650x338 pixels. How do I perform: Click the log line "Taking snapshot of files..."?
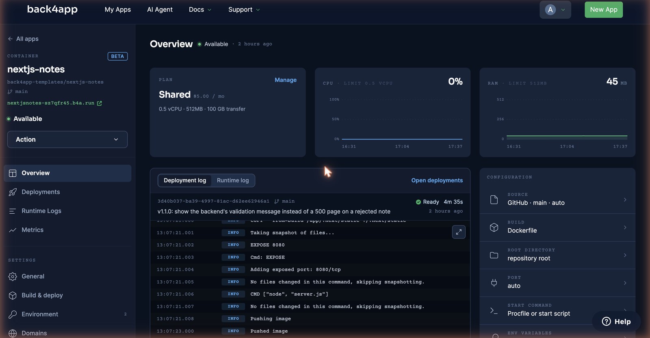(292, 233)
